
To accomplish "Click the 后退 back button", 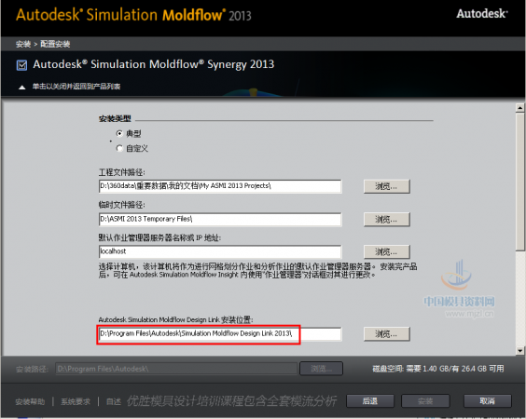I will pos(370,401).
